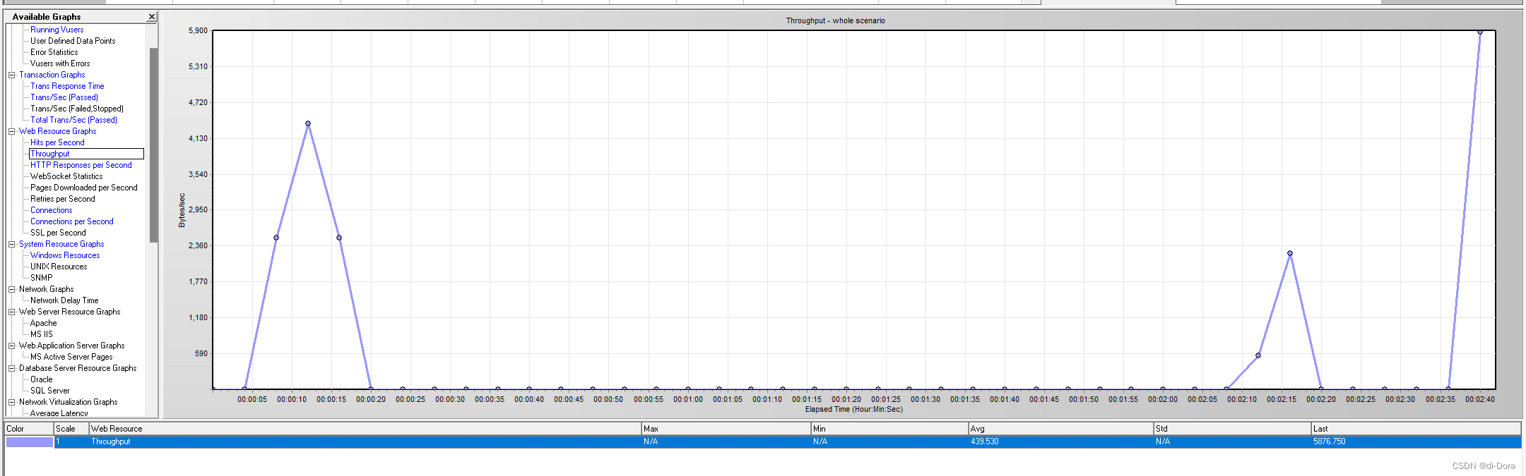
Task: Collapse the Web Resource Graphs node
Action: click(x=11, y=131)
